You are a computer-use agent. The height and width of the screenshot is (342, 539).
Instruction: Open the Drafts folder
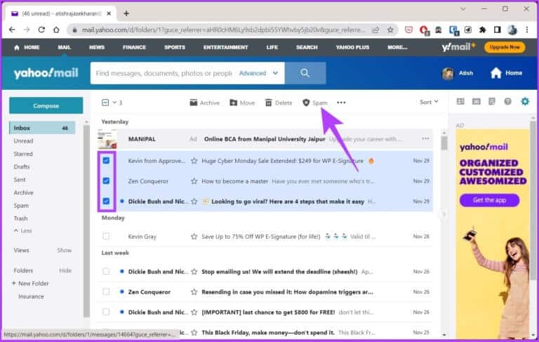(x=21, y=166)
